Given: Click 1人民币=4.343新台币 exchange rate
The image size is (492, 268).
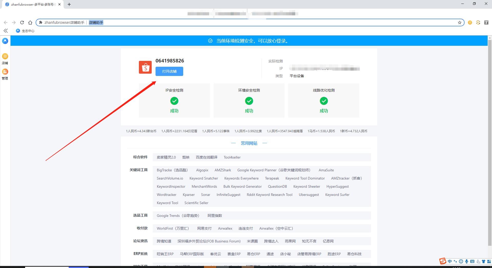Looking at the screenshot, I should (x=141, y=131).
